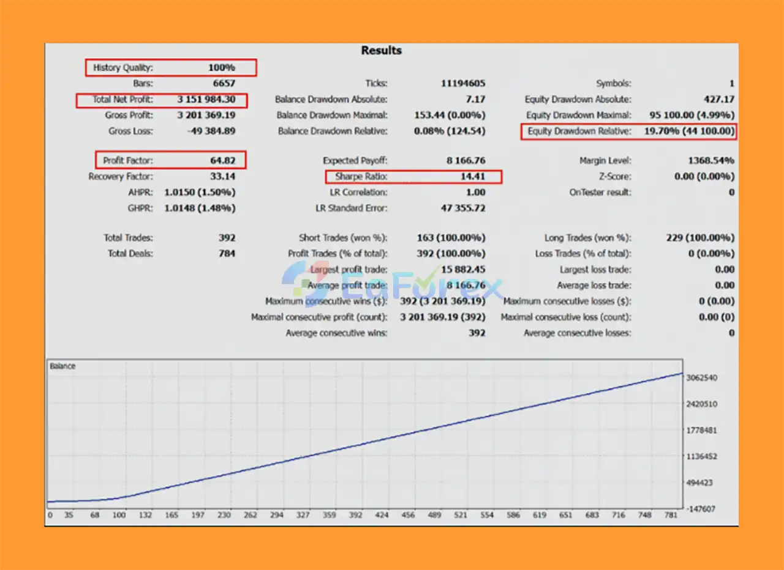Click the 3062540 mark on the balance axis
Screen dimensions: 784x570
click(x=703, y=378)
